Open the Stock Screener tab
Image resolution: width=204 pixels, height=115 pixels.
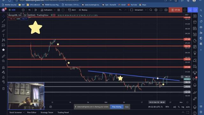(16, 112)
